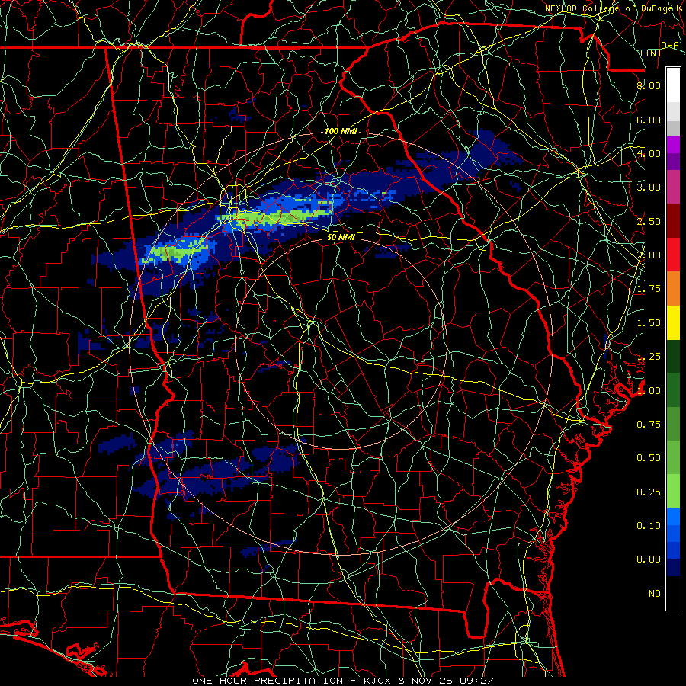
Task: Click the white swatch beside 8.00
Action: click(673, 85)
